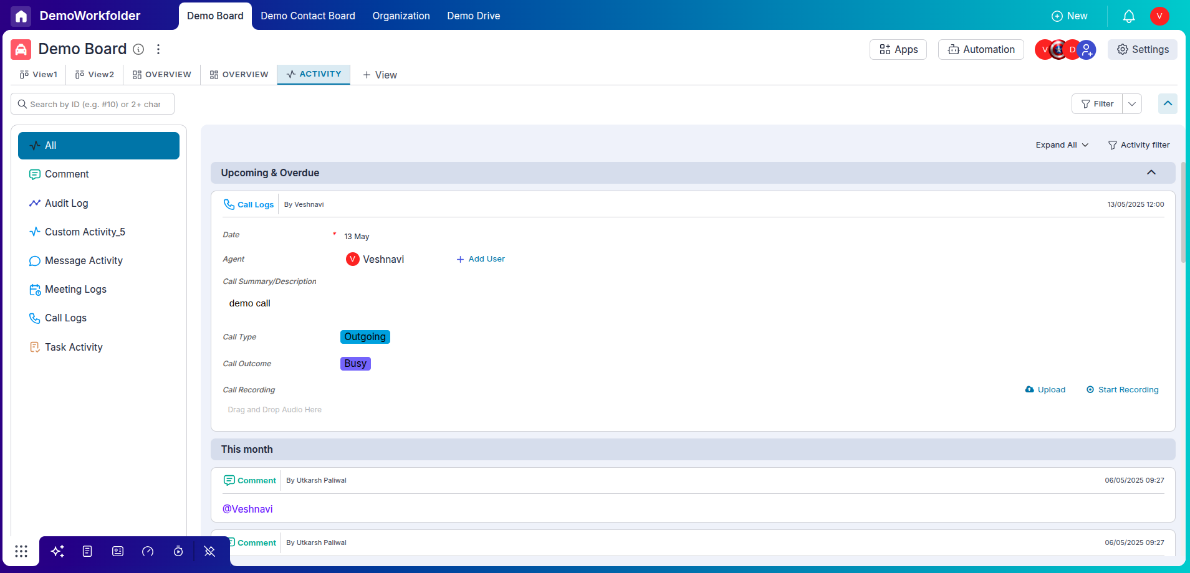1190x573 pixels.
Task: Click the Veshnavi agent avatar
Action: coord(353,259)
